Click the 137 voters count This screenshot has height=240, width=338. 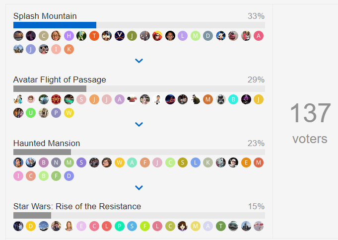310,123
